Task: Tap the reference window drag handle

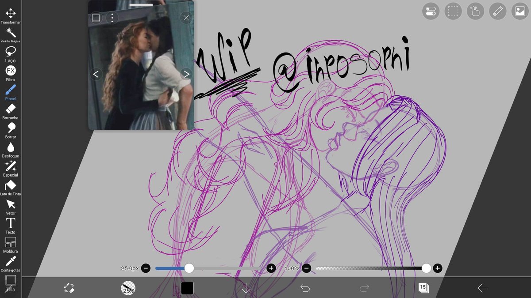Action: (x=141, y=5)
